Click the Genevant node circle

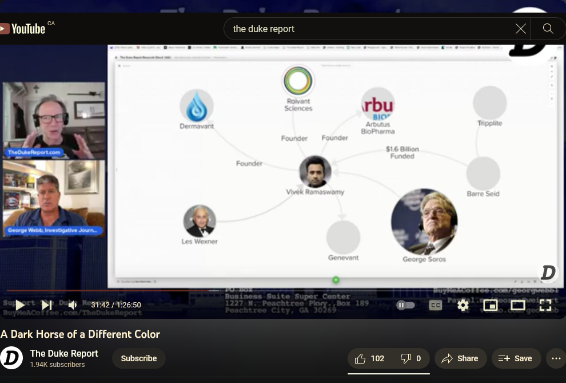(x=343, y=238)
